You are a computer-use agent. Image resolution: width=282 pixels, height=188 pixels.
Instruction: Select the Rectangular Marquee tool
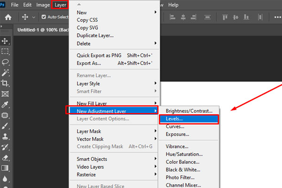click(x=5, y=52)
